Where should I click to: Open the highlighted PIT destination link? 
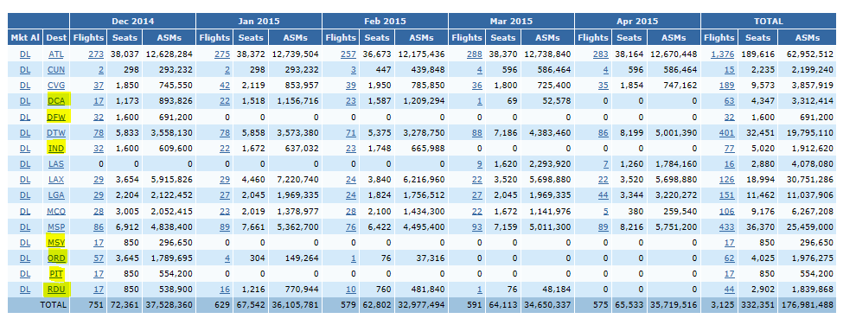(55, 273)
